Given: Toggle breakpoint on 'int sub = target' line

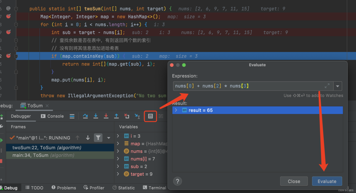Looking at the screenshot, I should 8,32.
